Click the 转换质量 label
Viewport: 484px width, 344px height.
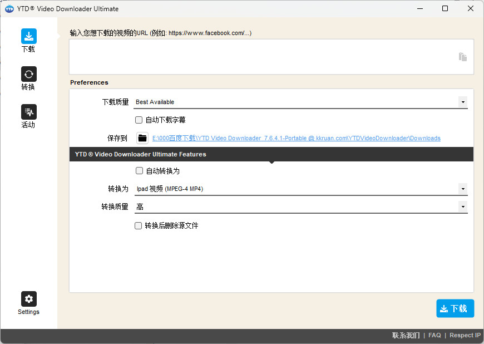tap(115, 207)
